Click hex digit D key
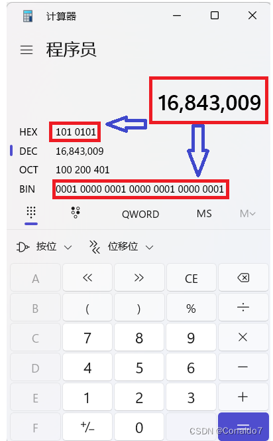The image size is (273, 441). pos(35,367)
